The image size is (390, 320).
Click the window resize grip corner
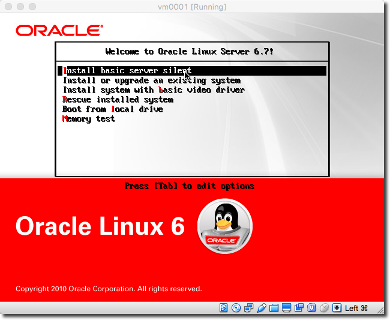(x=380, y=310)
